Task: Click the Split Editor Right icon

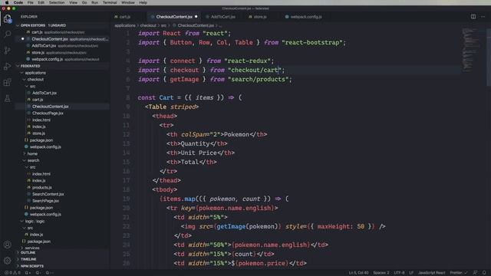Action: click(x=473, y=17)
